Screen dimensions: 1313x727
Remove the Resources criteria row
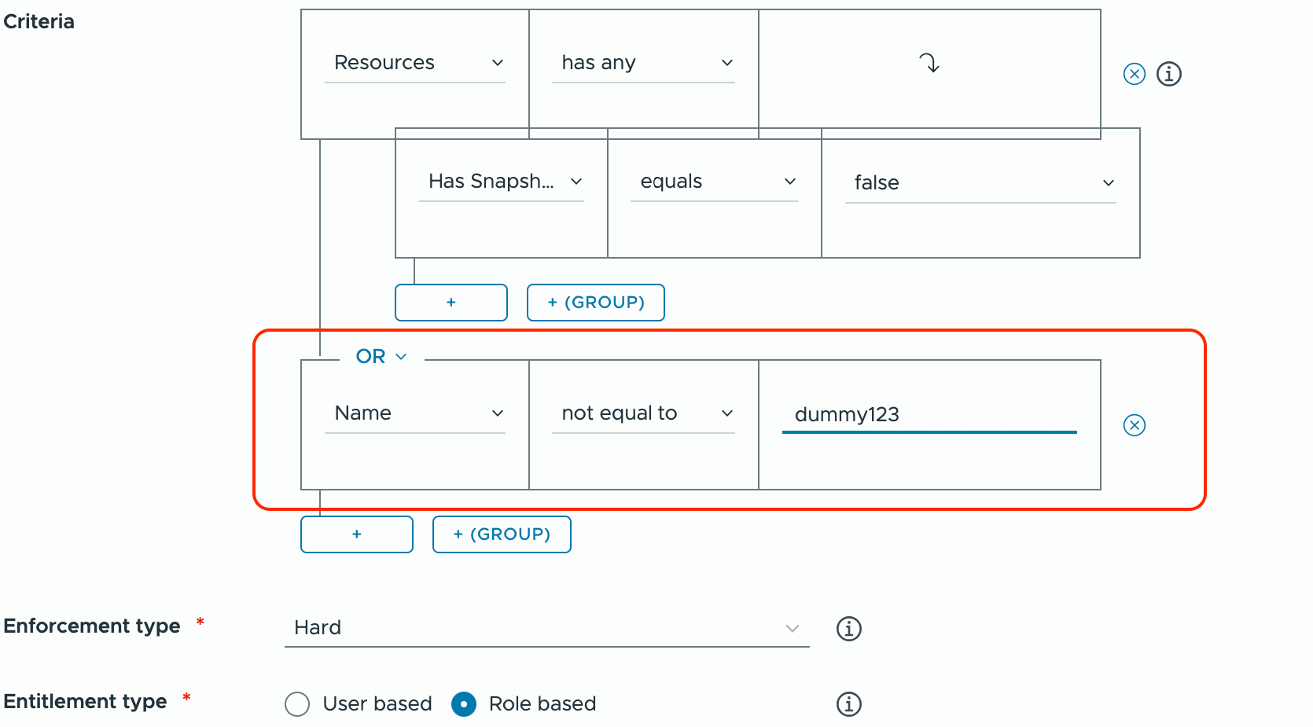(x=1134, y=74)
